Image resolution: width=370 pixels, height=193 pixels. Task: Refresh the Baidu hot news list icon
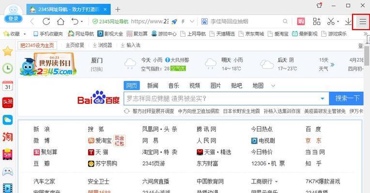coord(127,111)
